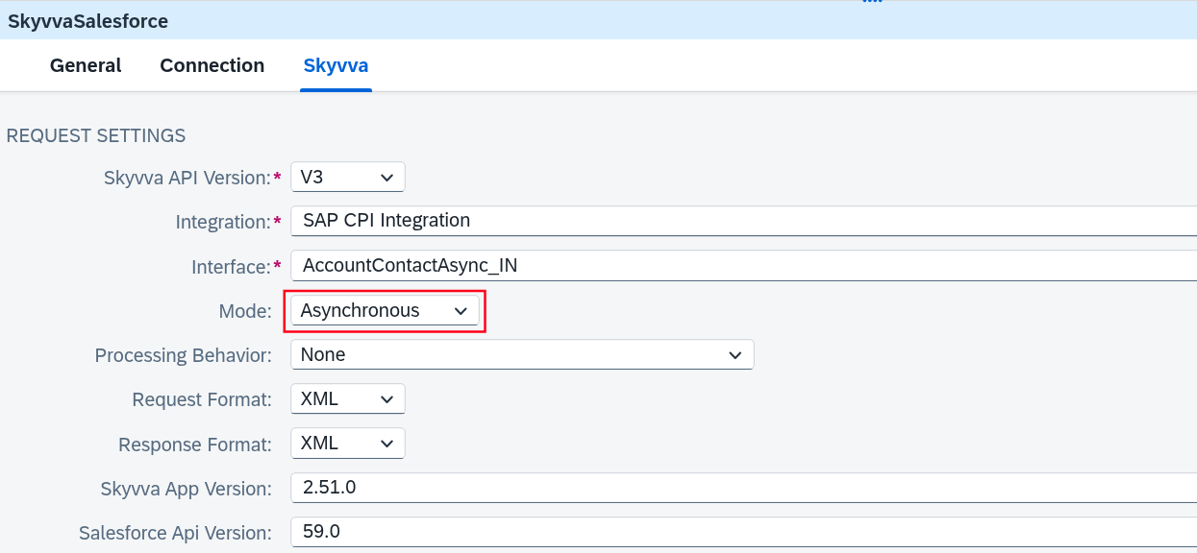Viewport: 1197px width, 553px height.
Task: Click the Skyvva App Version field
Action: [x=743, y=488]
